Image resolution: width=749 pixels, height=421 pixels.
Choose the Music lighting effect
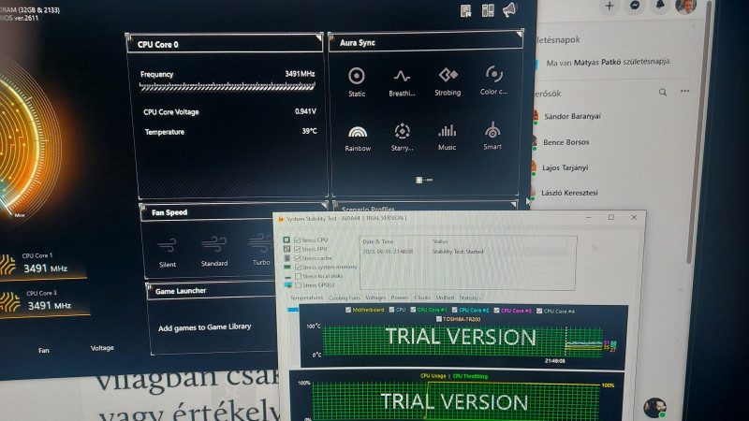tap(448, 137)
